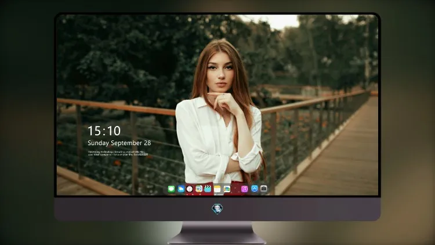Open the Camera app in dock

pyautogui.click(x=264, y=189)
